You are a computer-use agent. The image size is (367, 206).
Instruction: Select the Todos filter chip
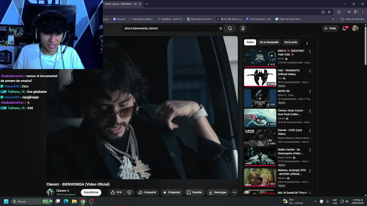(x=250, y=42)
